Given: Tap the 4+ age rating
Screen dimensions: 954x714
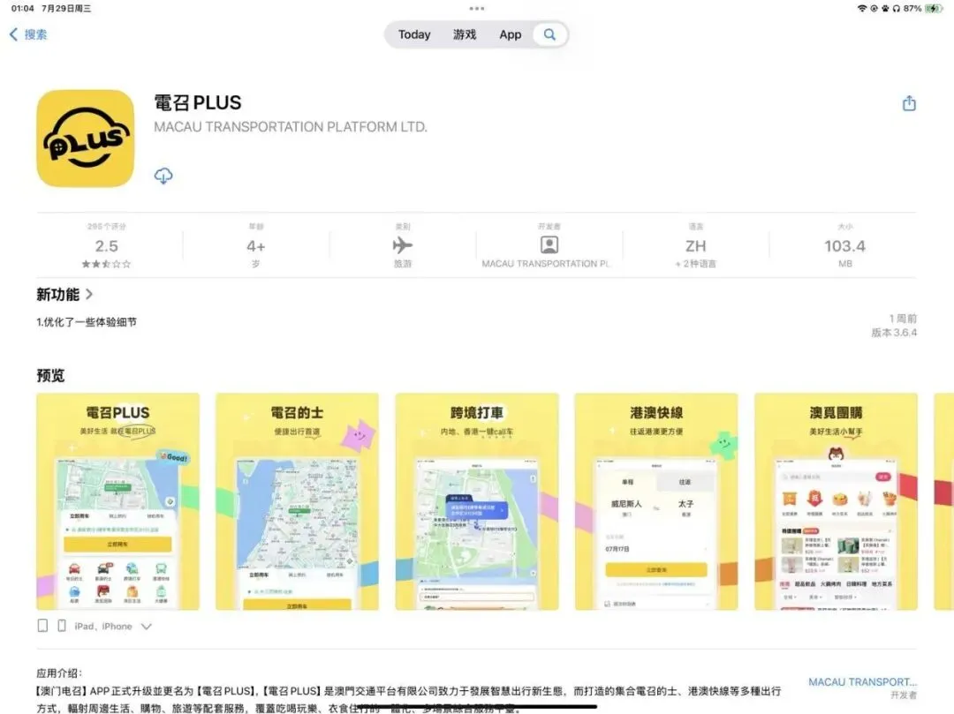Looking at the screenshot, I should point(255,246).
